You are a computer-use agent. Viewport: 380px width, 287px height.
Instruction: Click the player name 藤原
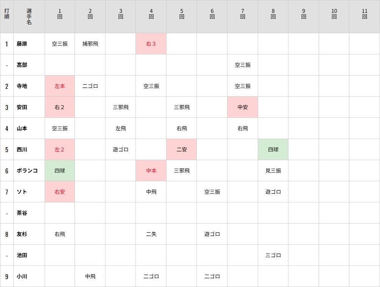[22, 44]
